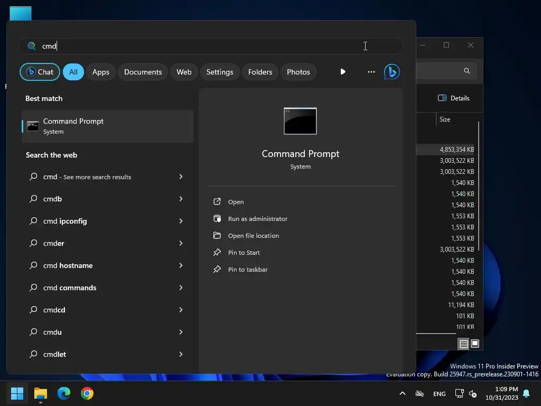This screenshot has width=541, height=406.
Task: Switch File Explorer to details list view
Action: pos(463,344)
